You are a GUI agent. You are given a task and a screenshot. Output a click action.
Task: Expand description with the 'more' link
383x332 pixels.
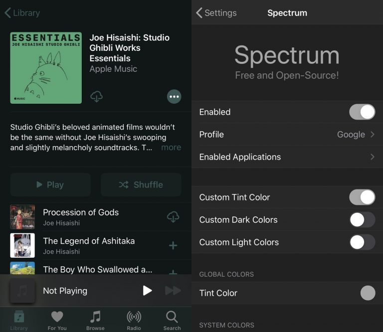(x=171, y=148)
